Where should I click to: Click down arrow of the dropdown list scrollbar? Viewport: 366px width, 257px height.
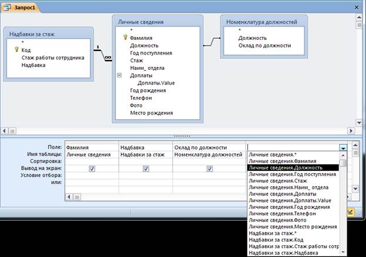tap(343, 253)
